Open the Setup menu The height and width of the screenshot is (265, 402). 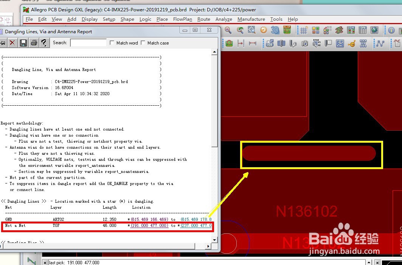coord(109,19)
